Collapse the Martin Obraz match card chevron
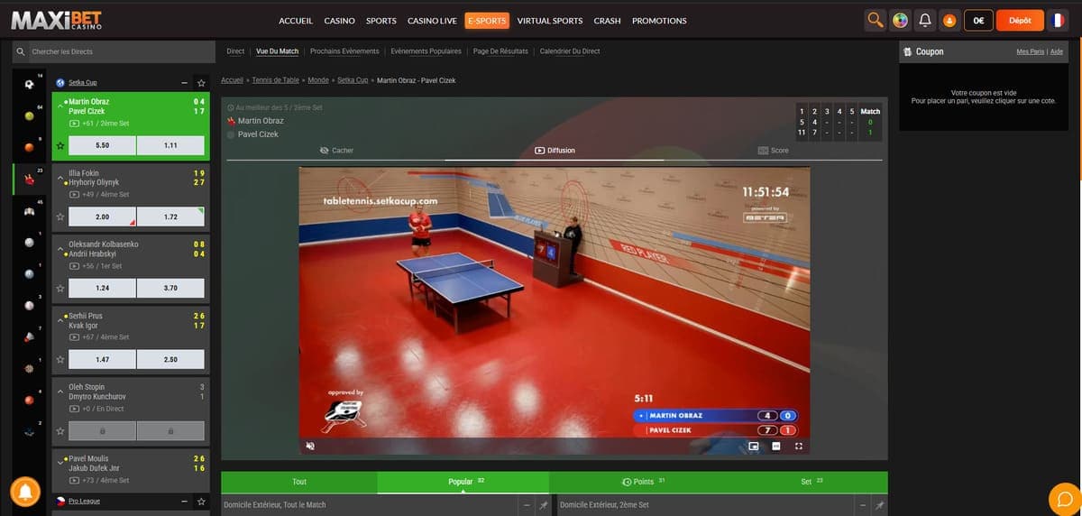This screenshot has width=1082, height=516. tap(60, 107)
